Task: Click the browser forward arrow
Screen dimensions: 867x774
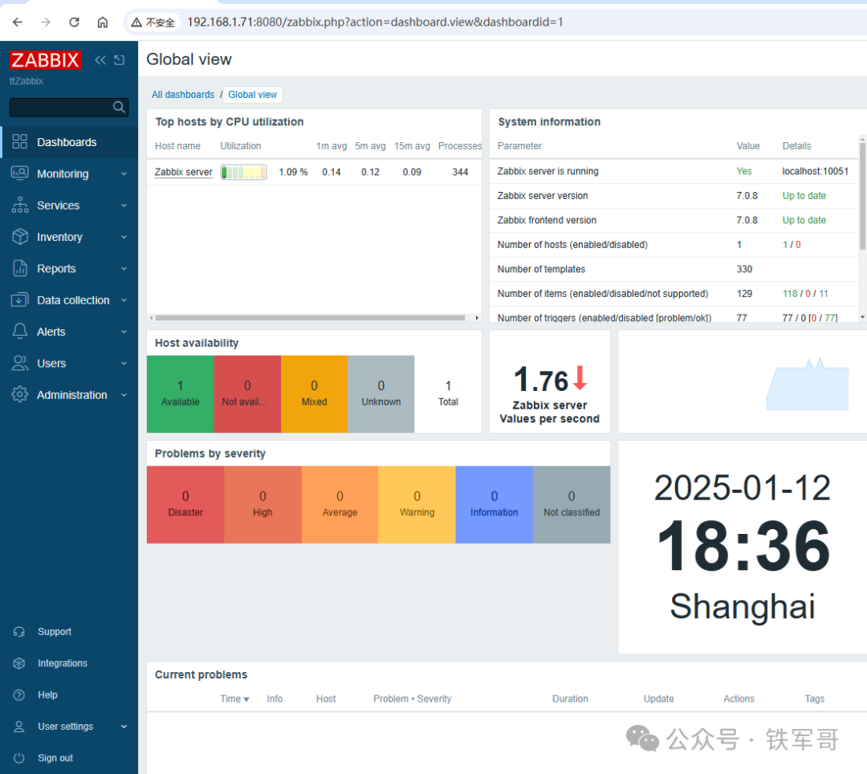Action: coord(46,22)
